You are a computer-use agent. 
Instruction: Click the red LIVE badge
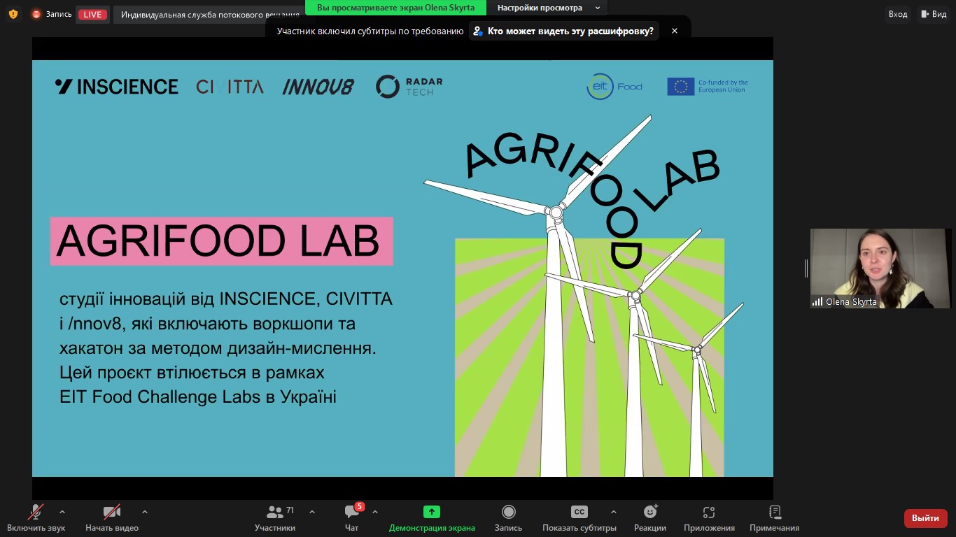[x=92, y=15]
